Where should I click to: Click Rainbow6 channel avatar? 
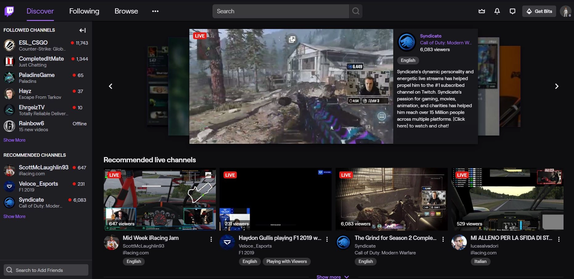pos(9,126)
